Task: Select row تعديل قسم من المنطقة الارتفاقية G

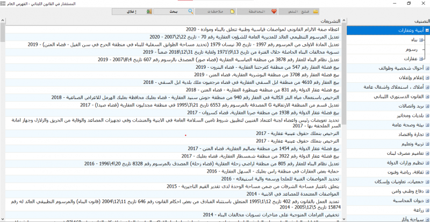Action: [x=174, y=105]
